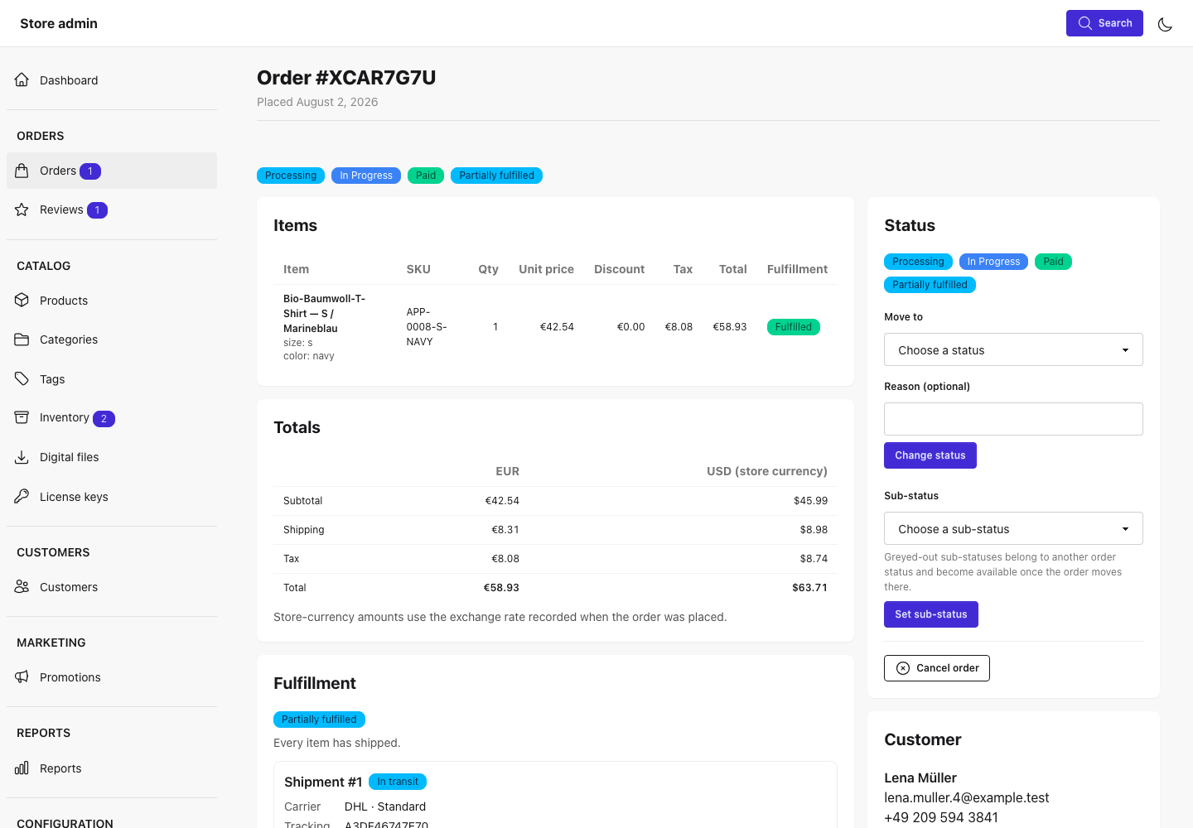
Task: Click Partially fulfilled badge in Fulfillment section
Action: click(x=319, y=720)
